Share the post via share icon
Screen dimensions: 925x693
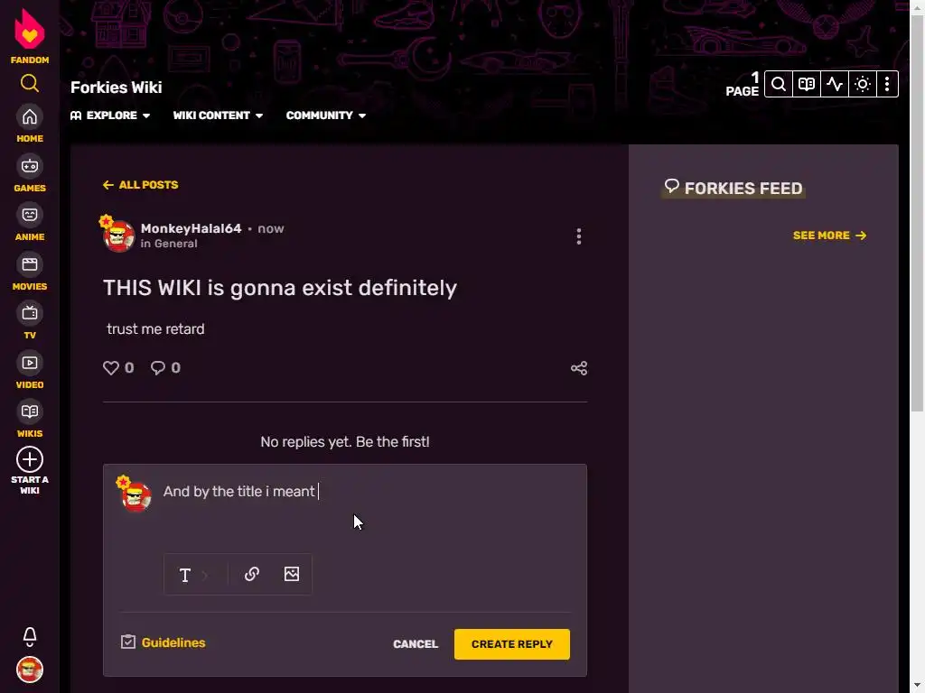579,368
